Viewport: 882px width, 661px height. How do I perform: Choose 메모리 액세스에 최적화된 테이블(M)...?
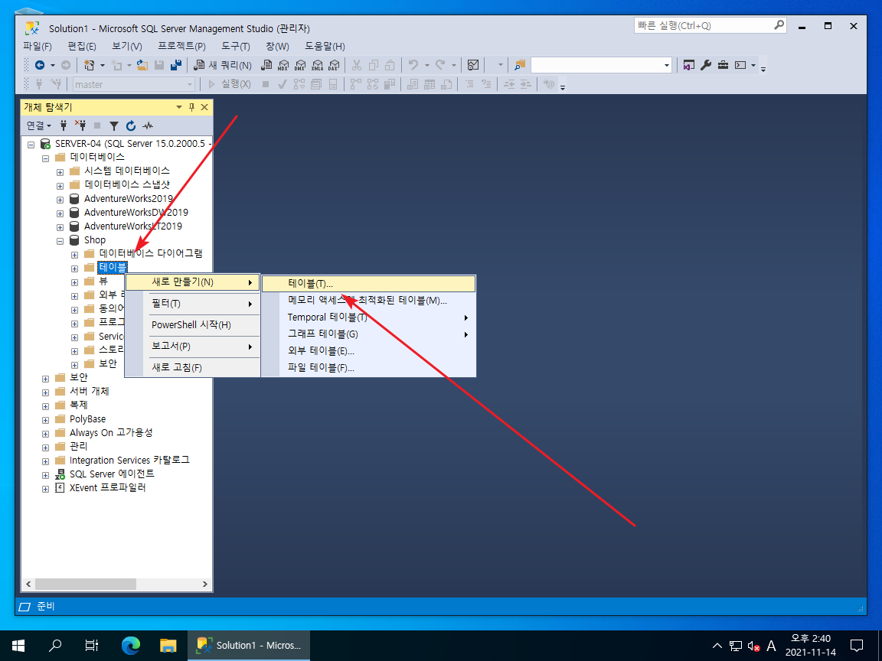point(368,301)
